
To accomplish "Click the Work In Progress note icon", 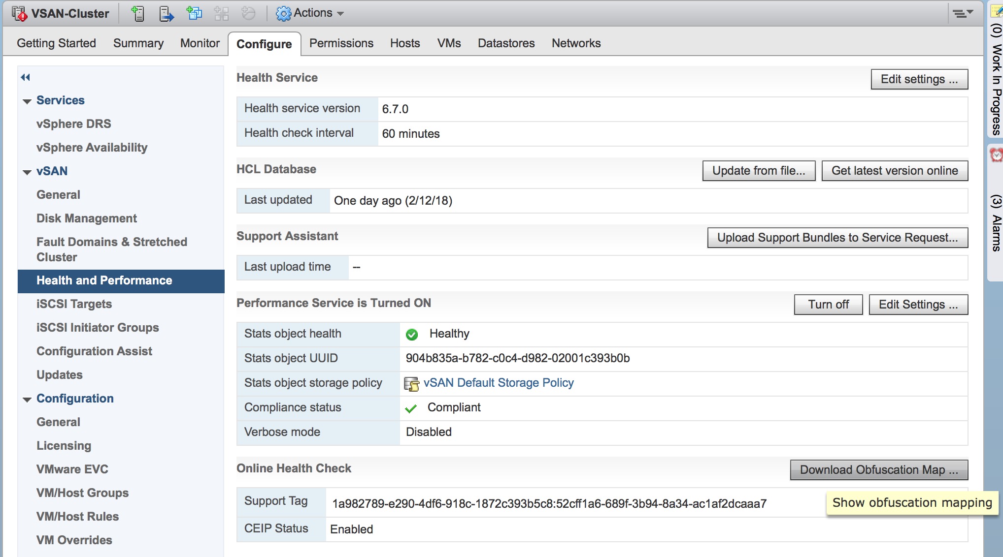I will click(x=997, y=12).
